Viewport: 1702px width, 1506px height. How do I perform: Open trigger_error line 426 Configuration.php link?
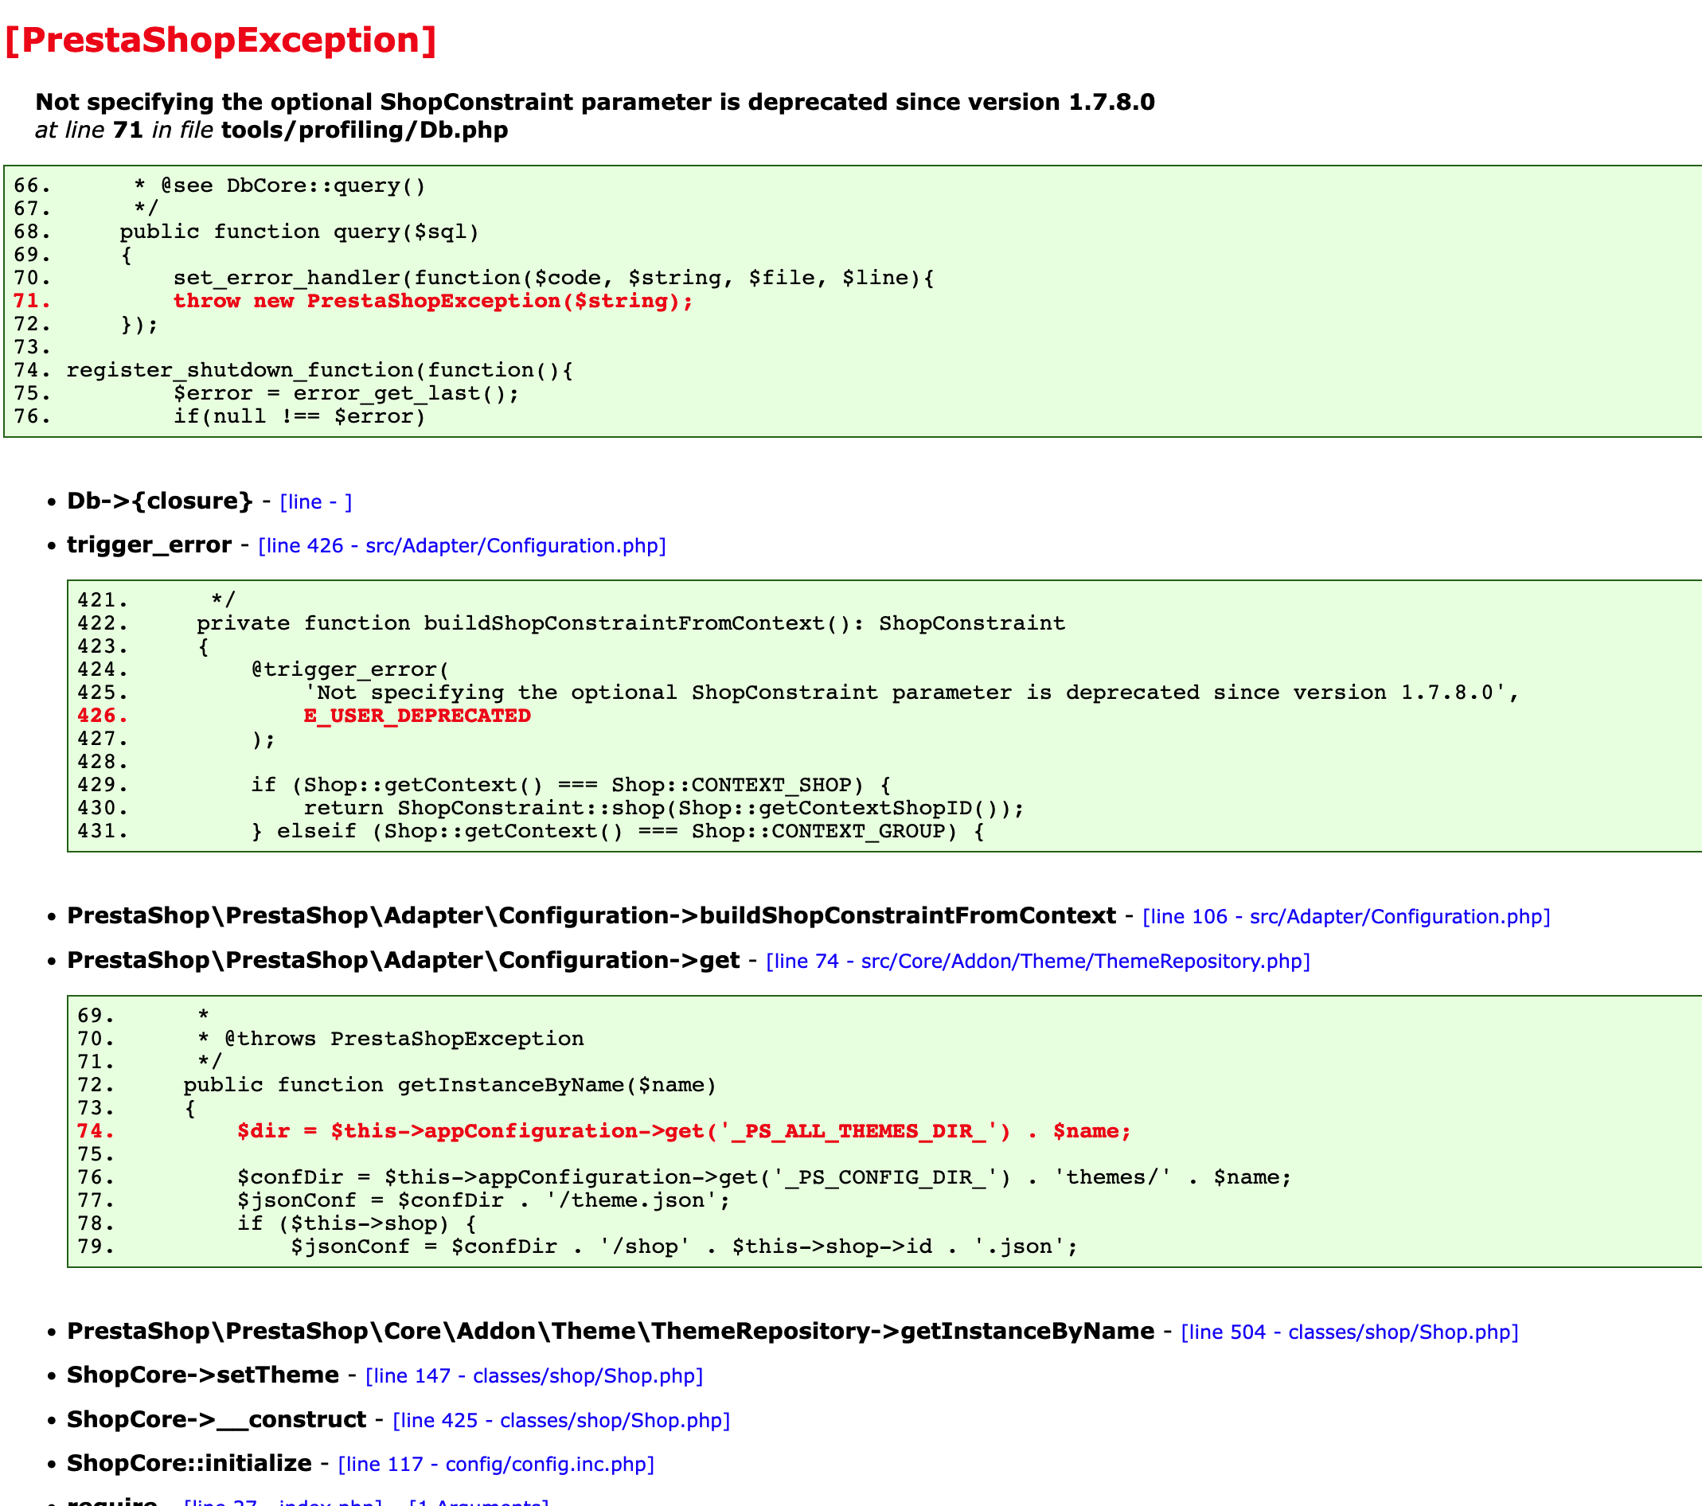(x=463, y=546)
